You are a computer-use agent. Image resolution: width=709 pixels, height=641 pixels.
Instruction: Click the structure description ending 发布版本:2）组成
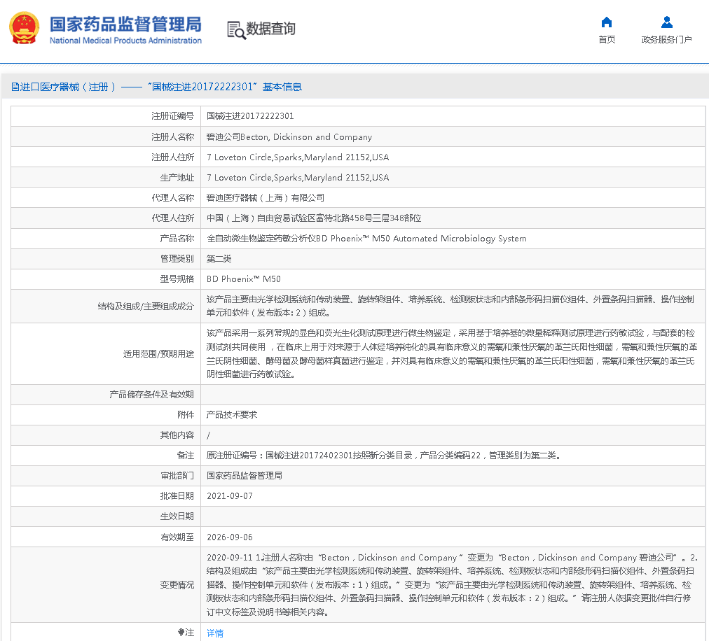click(450, 306)
